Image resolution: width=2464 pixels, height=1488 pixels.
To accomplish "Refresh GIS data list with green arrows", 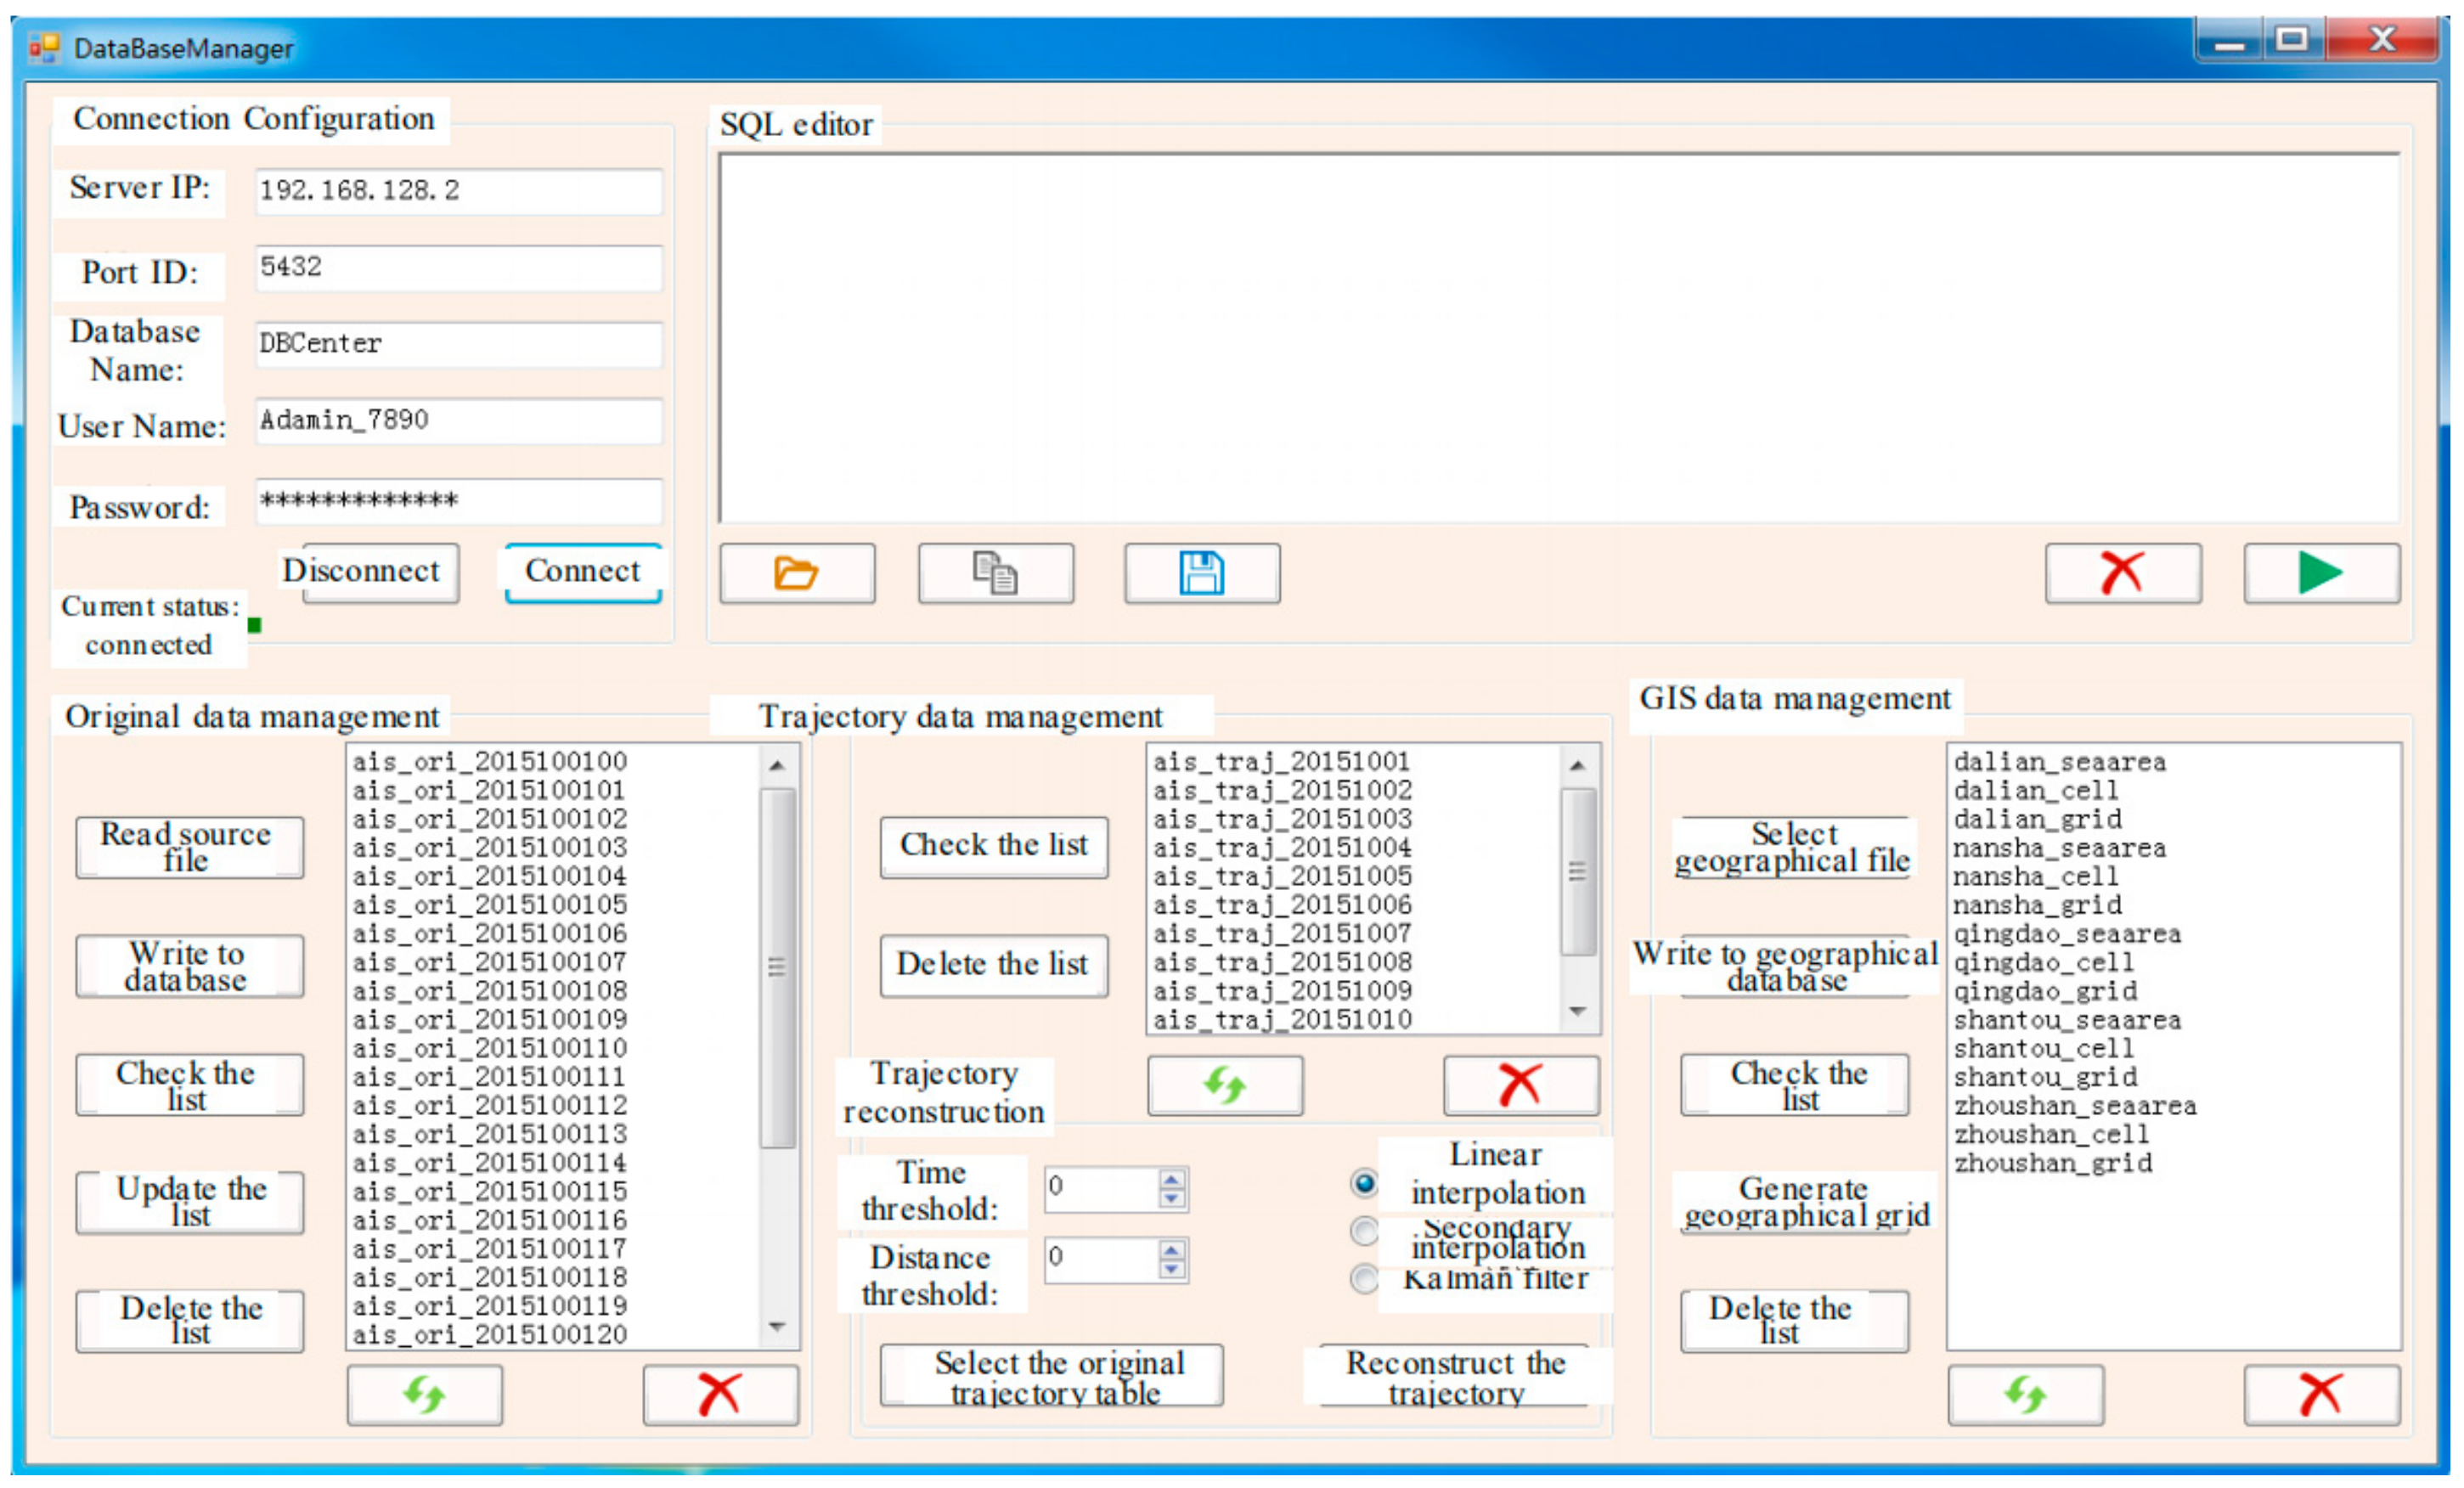I will click(2025, 1394).
